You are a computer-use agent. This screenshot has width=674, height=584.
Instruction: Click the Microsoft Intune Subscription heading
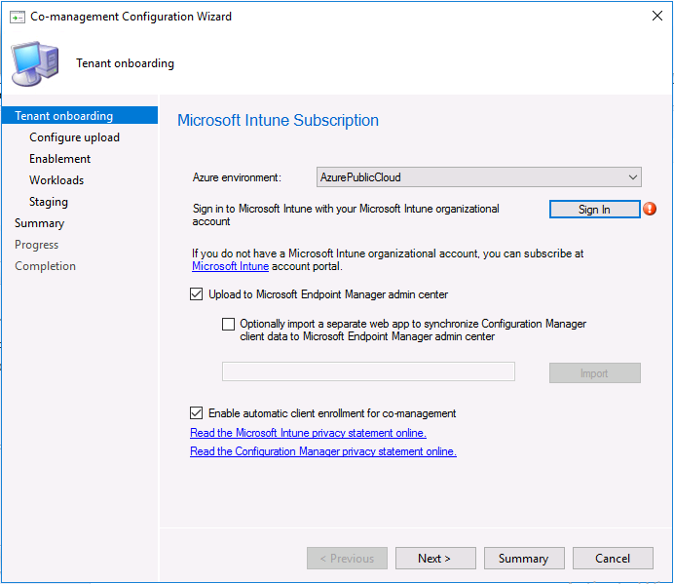click(279, 121)
